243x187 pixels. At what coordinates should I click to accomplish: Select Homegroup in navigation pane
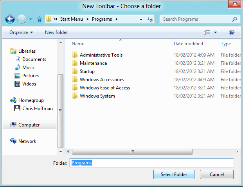pos(31,100)
